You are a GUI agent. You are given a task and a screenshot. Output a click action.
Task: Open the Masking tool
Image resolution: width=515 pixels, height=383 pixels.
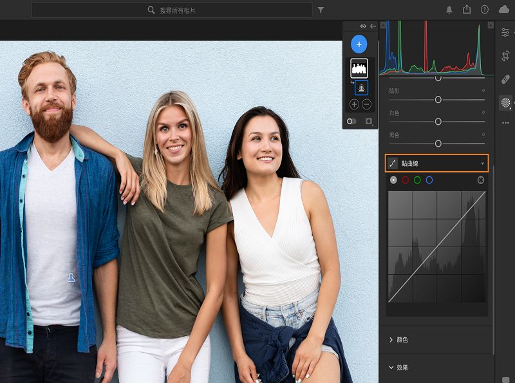505,102
